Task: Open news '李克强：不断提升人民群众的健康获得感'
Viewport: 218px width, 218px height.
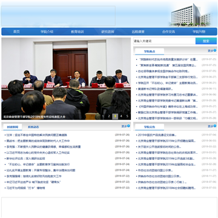Action: coord(44,147)
